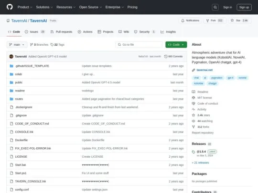
Task: Open the CONSOLE.lnk file
Action: [x=24, y=132]
